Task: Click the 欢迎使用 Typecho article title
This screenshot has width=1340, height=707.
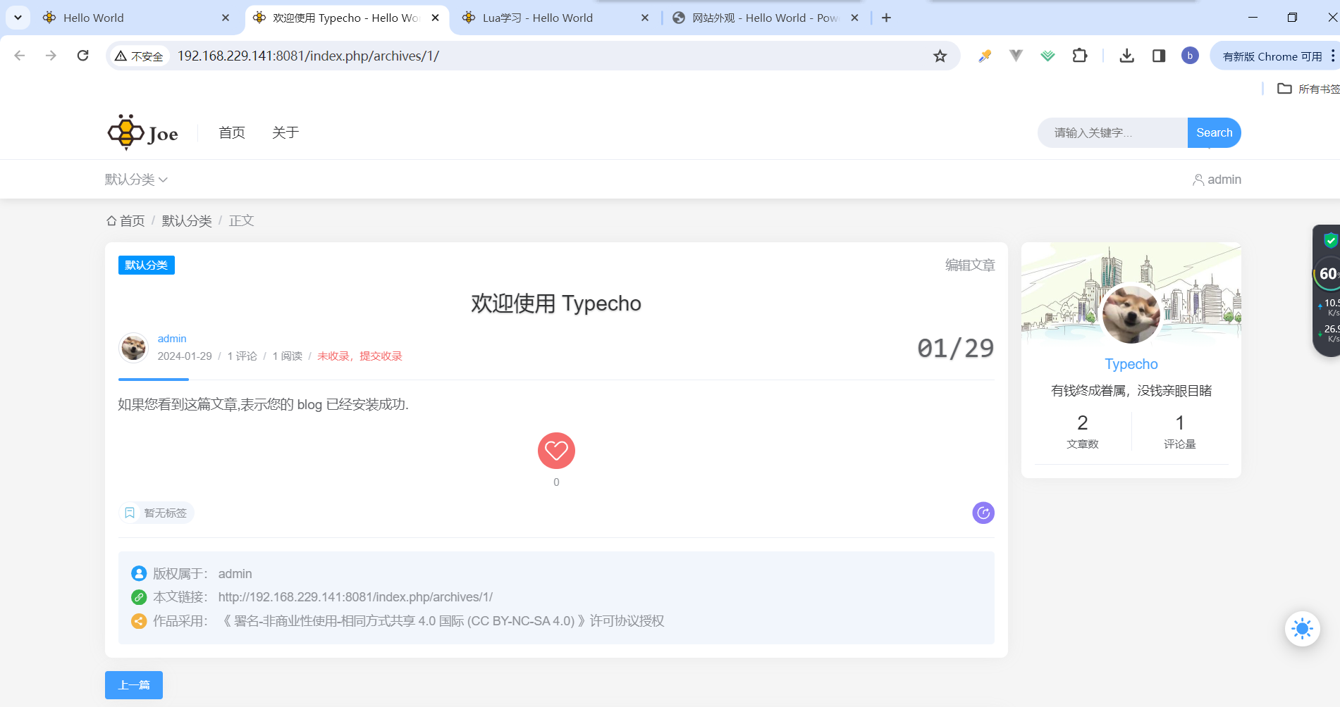Action: coord(556,304)
